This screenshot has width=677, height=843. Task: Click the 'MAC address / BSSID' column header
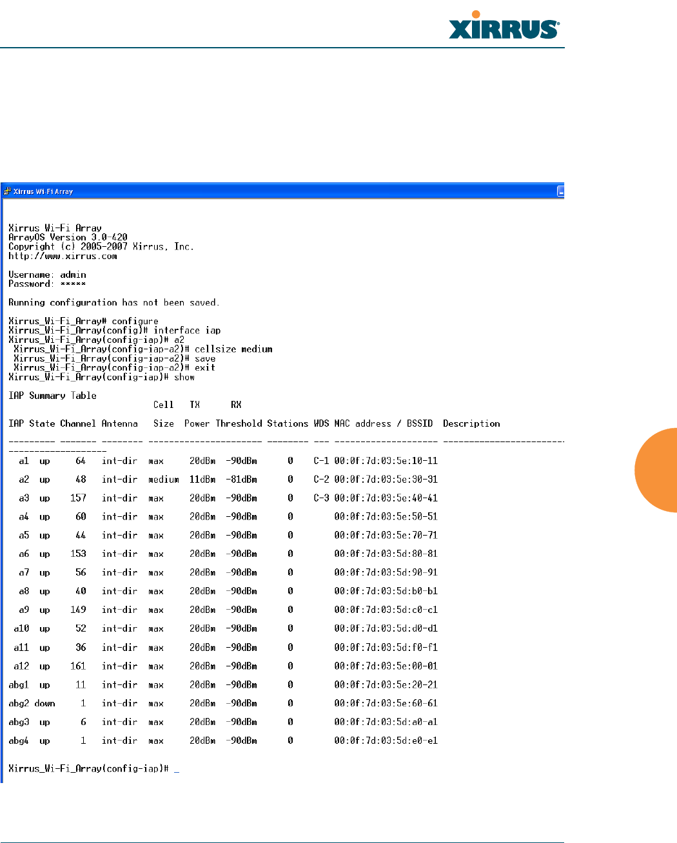[384, 423]
